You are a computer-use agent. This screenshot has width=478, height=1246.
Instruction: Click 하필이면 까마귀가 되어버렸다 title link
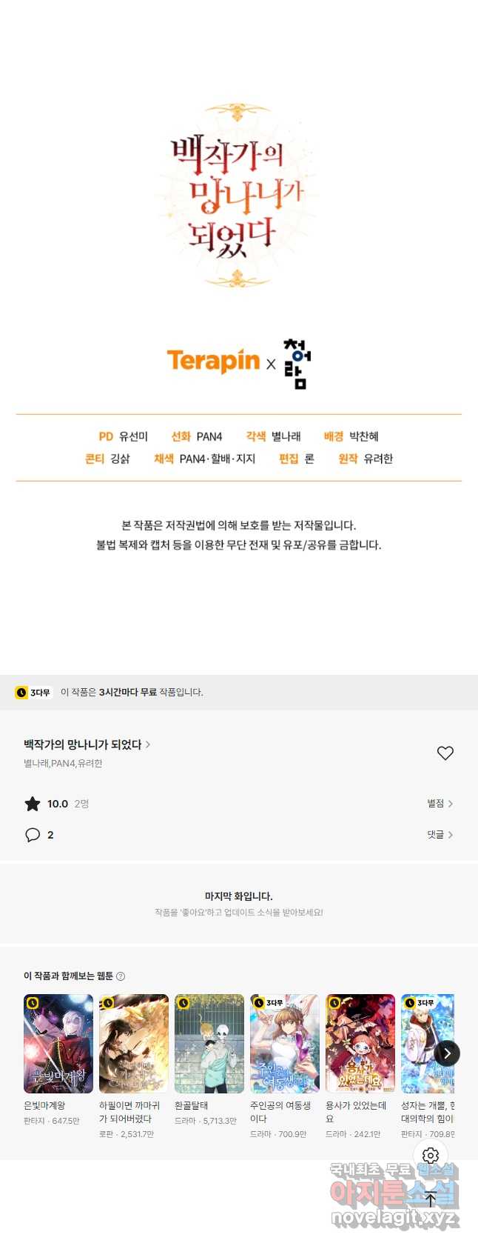(x=129, y=1112)
